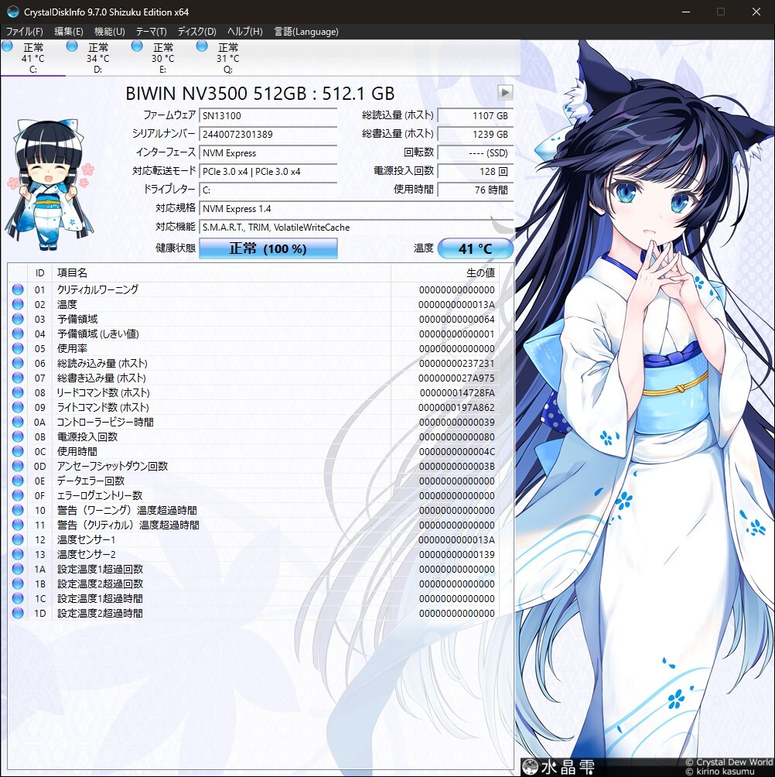Open the テーマ(T) menu
Screen dimensions: 775x777
pyautogui.click(x=151, y=32)
